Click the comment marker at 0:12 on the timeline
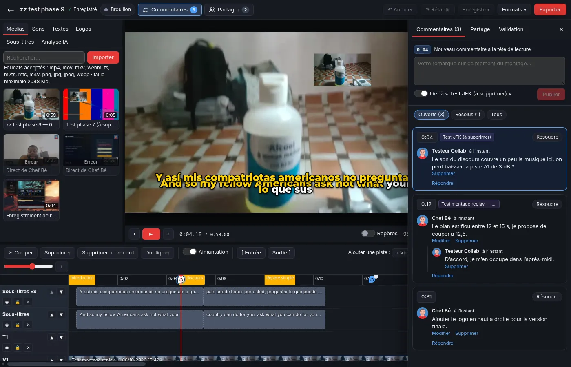This screenshot has width=571, height=367. 372,279
